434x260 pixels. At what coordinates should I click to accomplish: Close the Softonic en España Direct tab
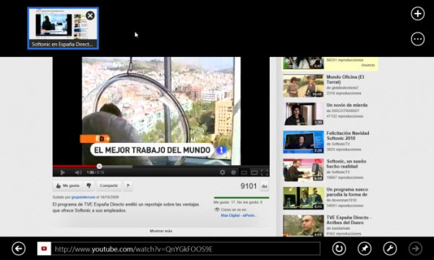90,16
